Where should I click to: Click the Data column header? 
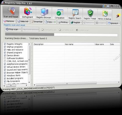pyautogui.click(x=115, y=44)
